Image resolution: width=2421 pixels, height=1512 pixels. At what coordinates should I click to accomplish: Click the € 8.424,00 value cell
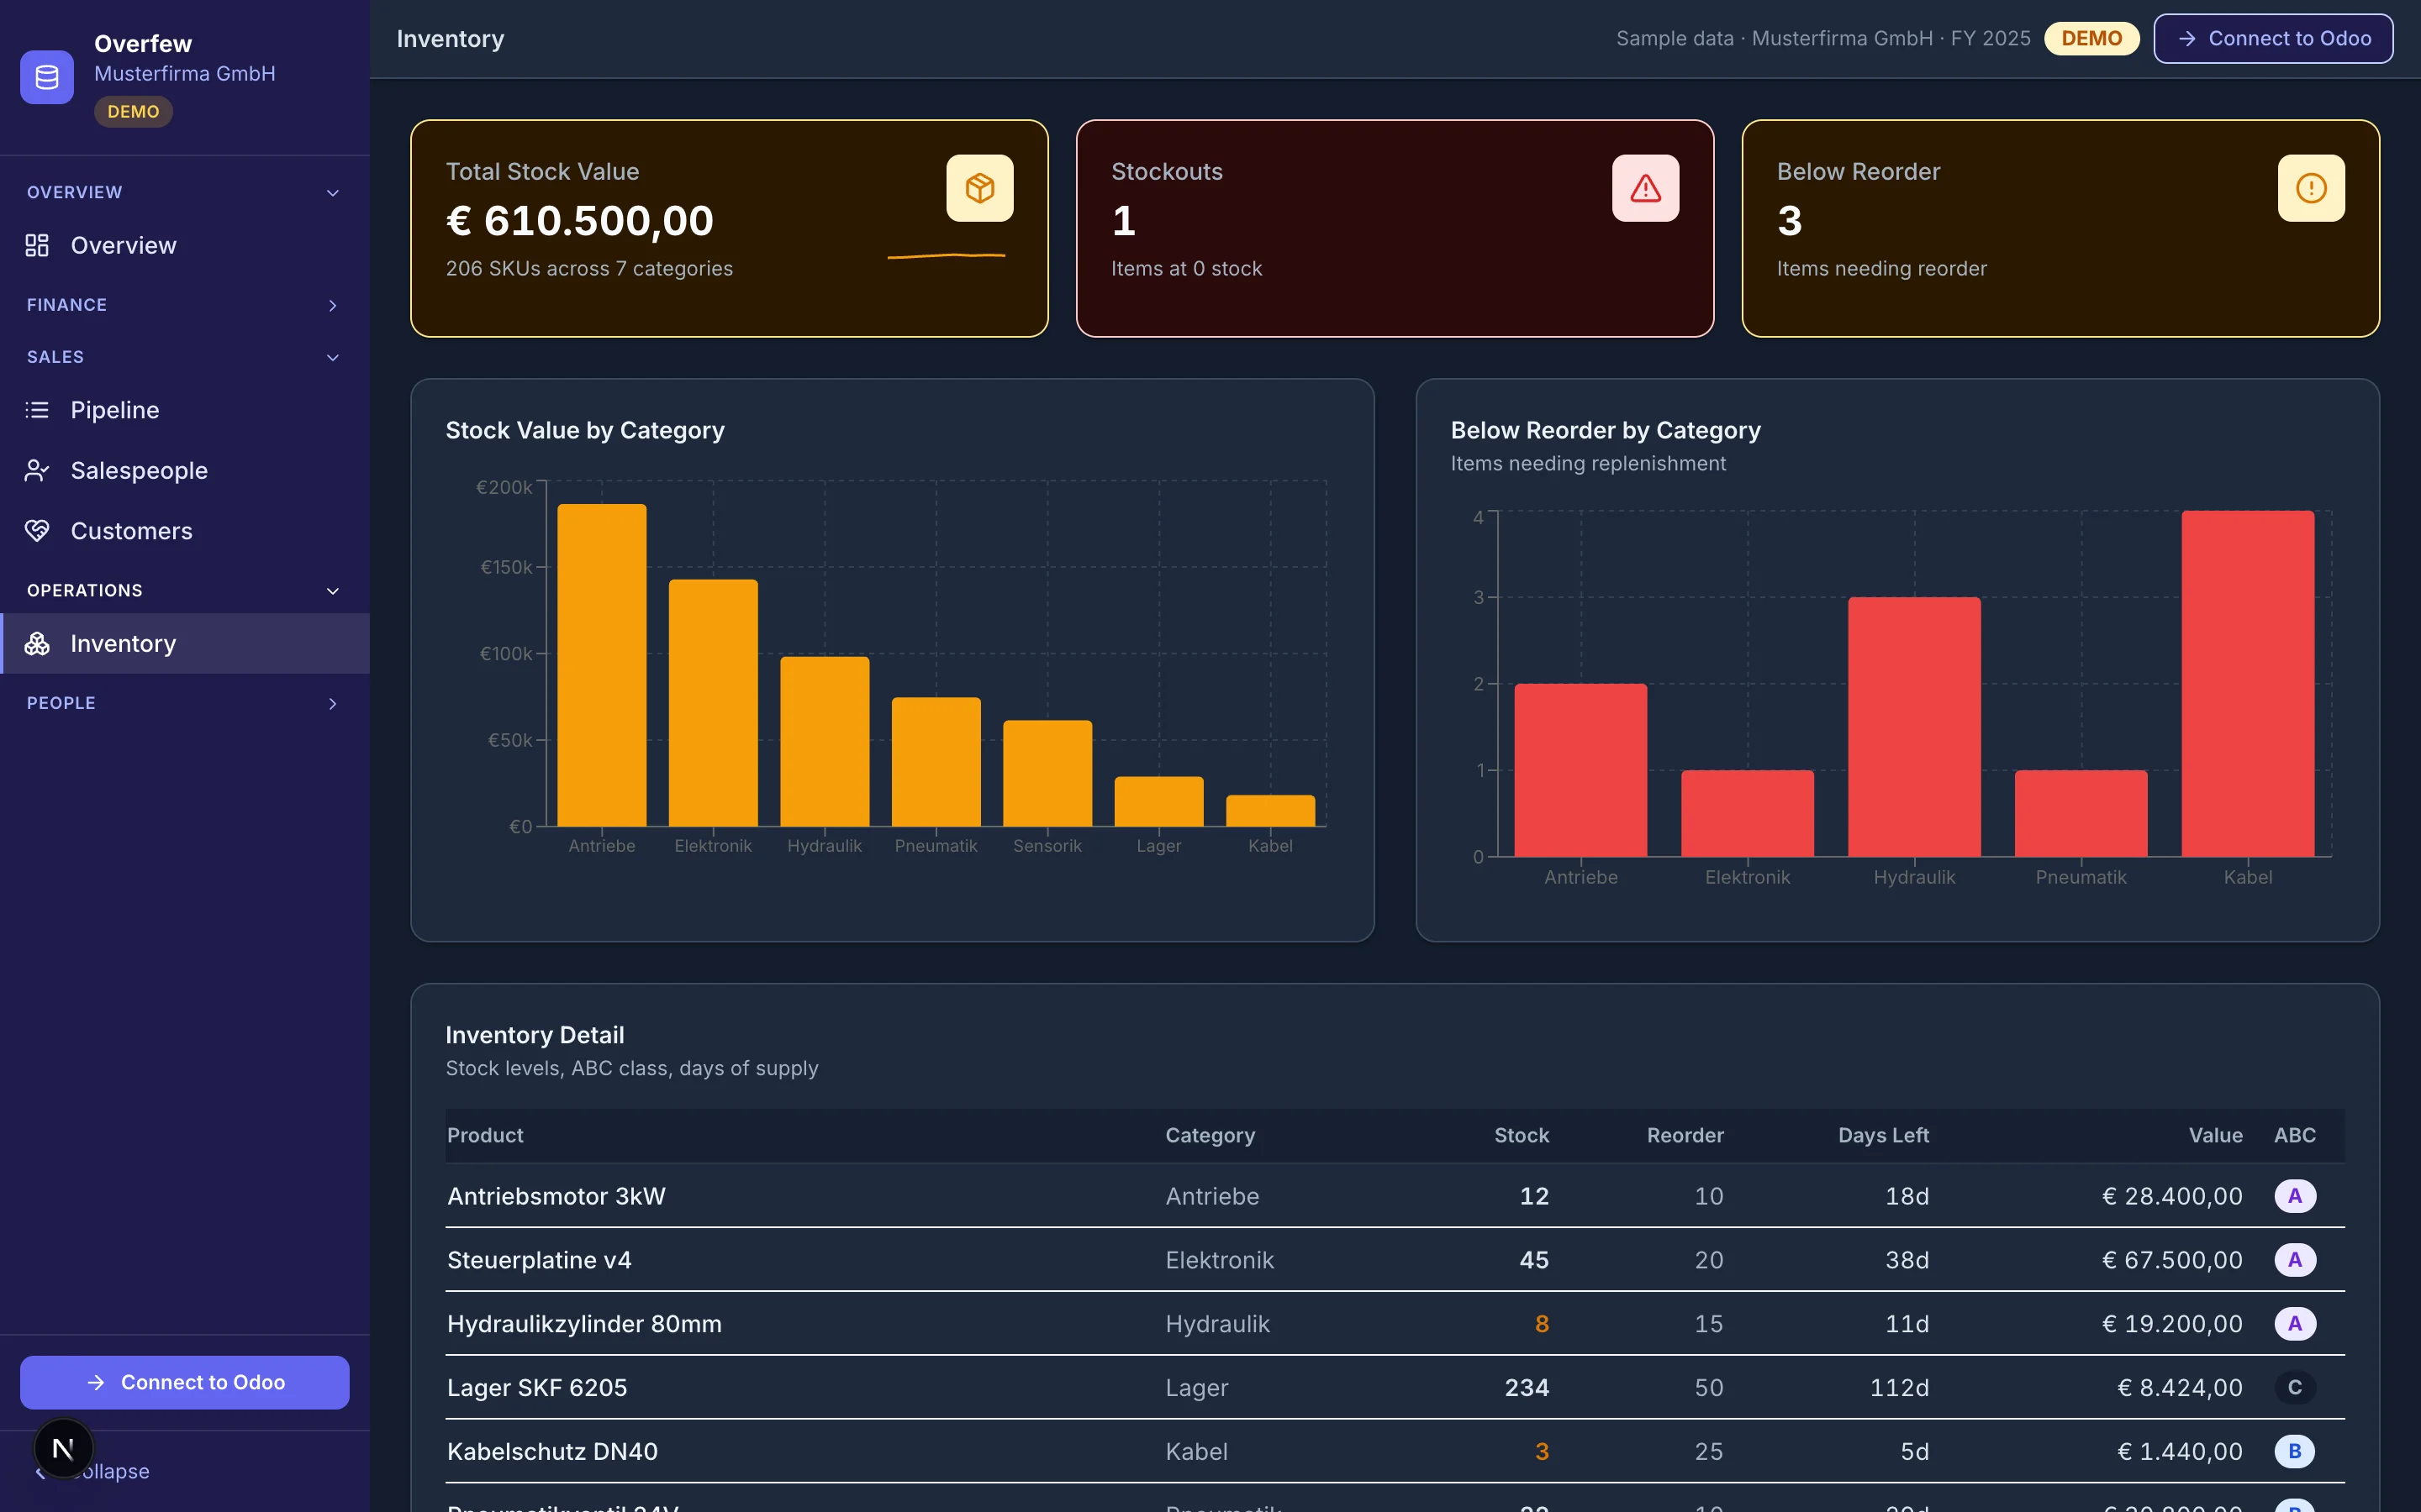2180,1388
